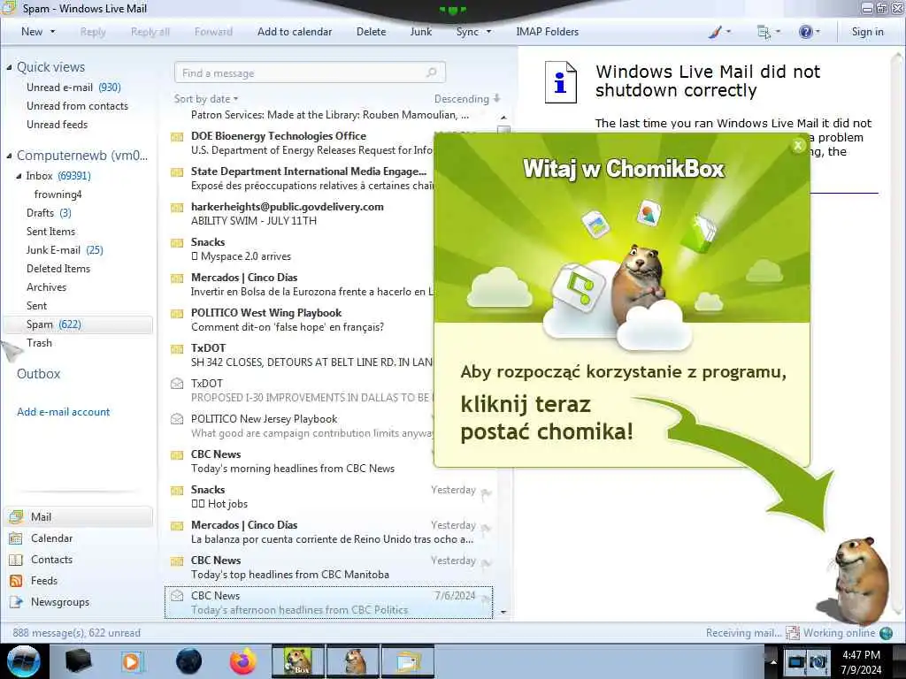
Task: Open the Drafts folder
Action: 49,212
